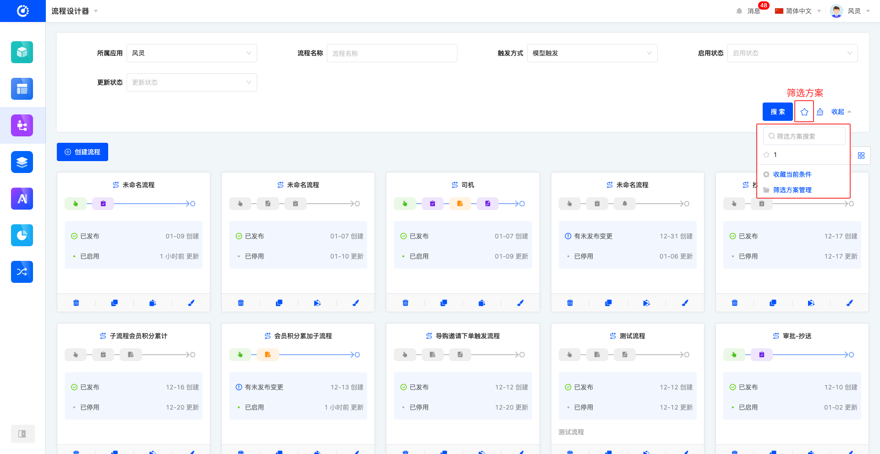Open the workflow designer sidebar icon
880x454 pixels.
[x=22, y=125]
